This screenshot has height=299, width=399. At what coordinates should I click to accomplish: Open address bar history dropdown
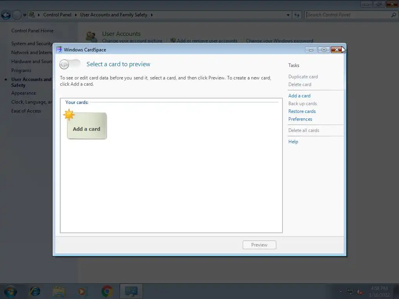[288, 15]
